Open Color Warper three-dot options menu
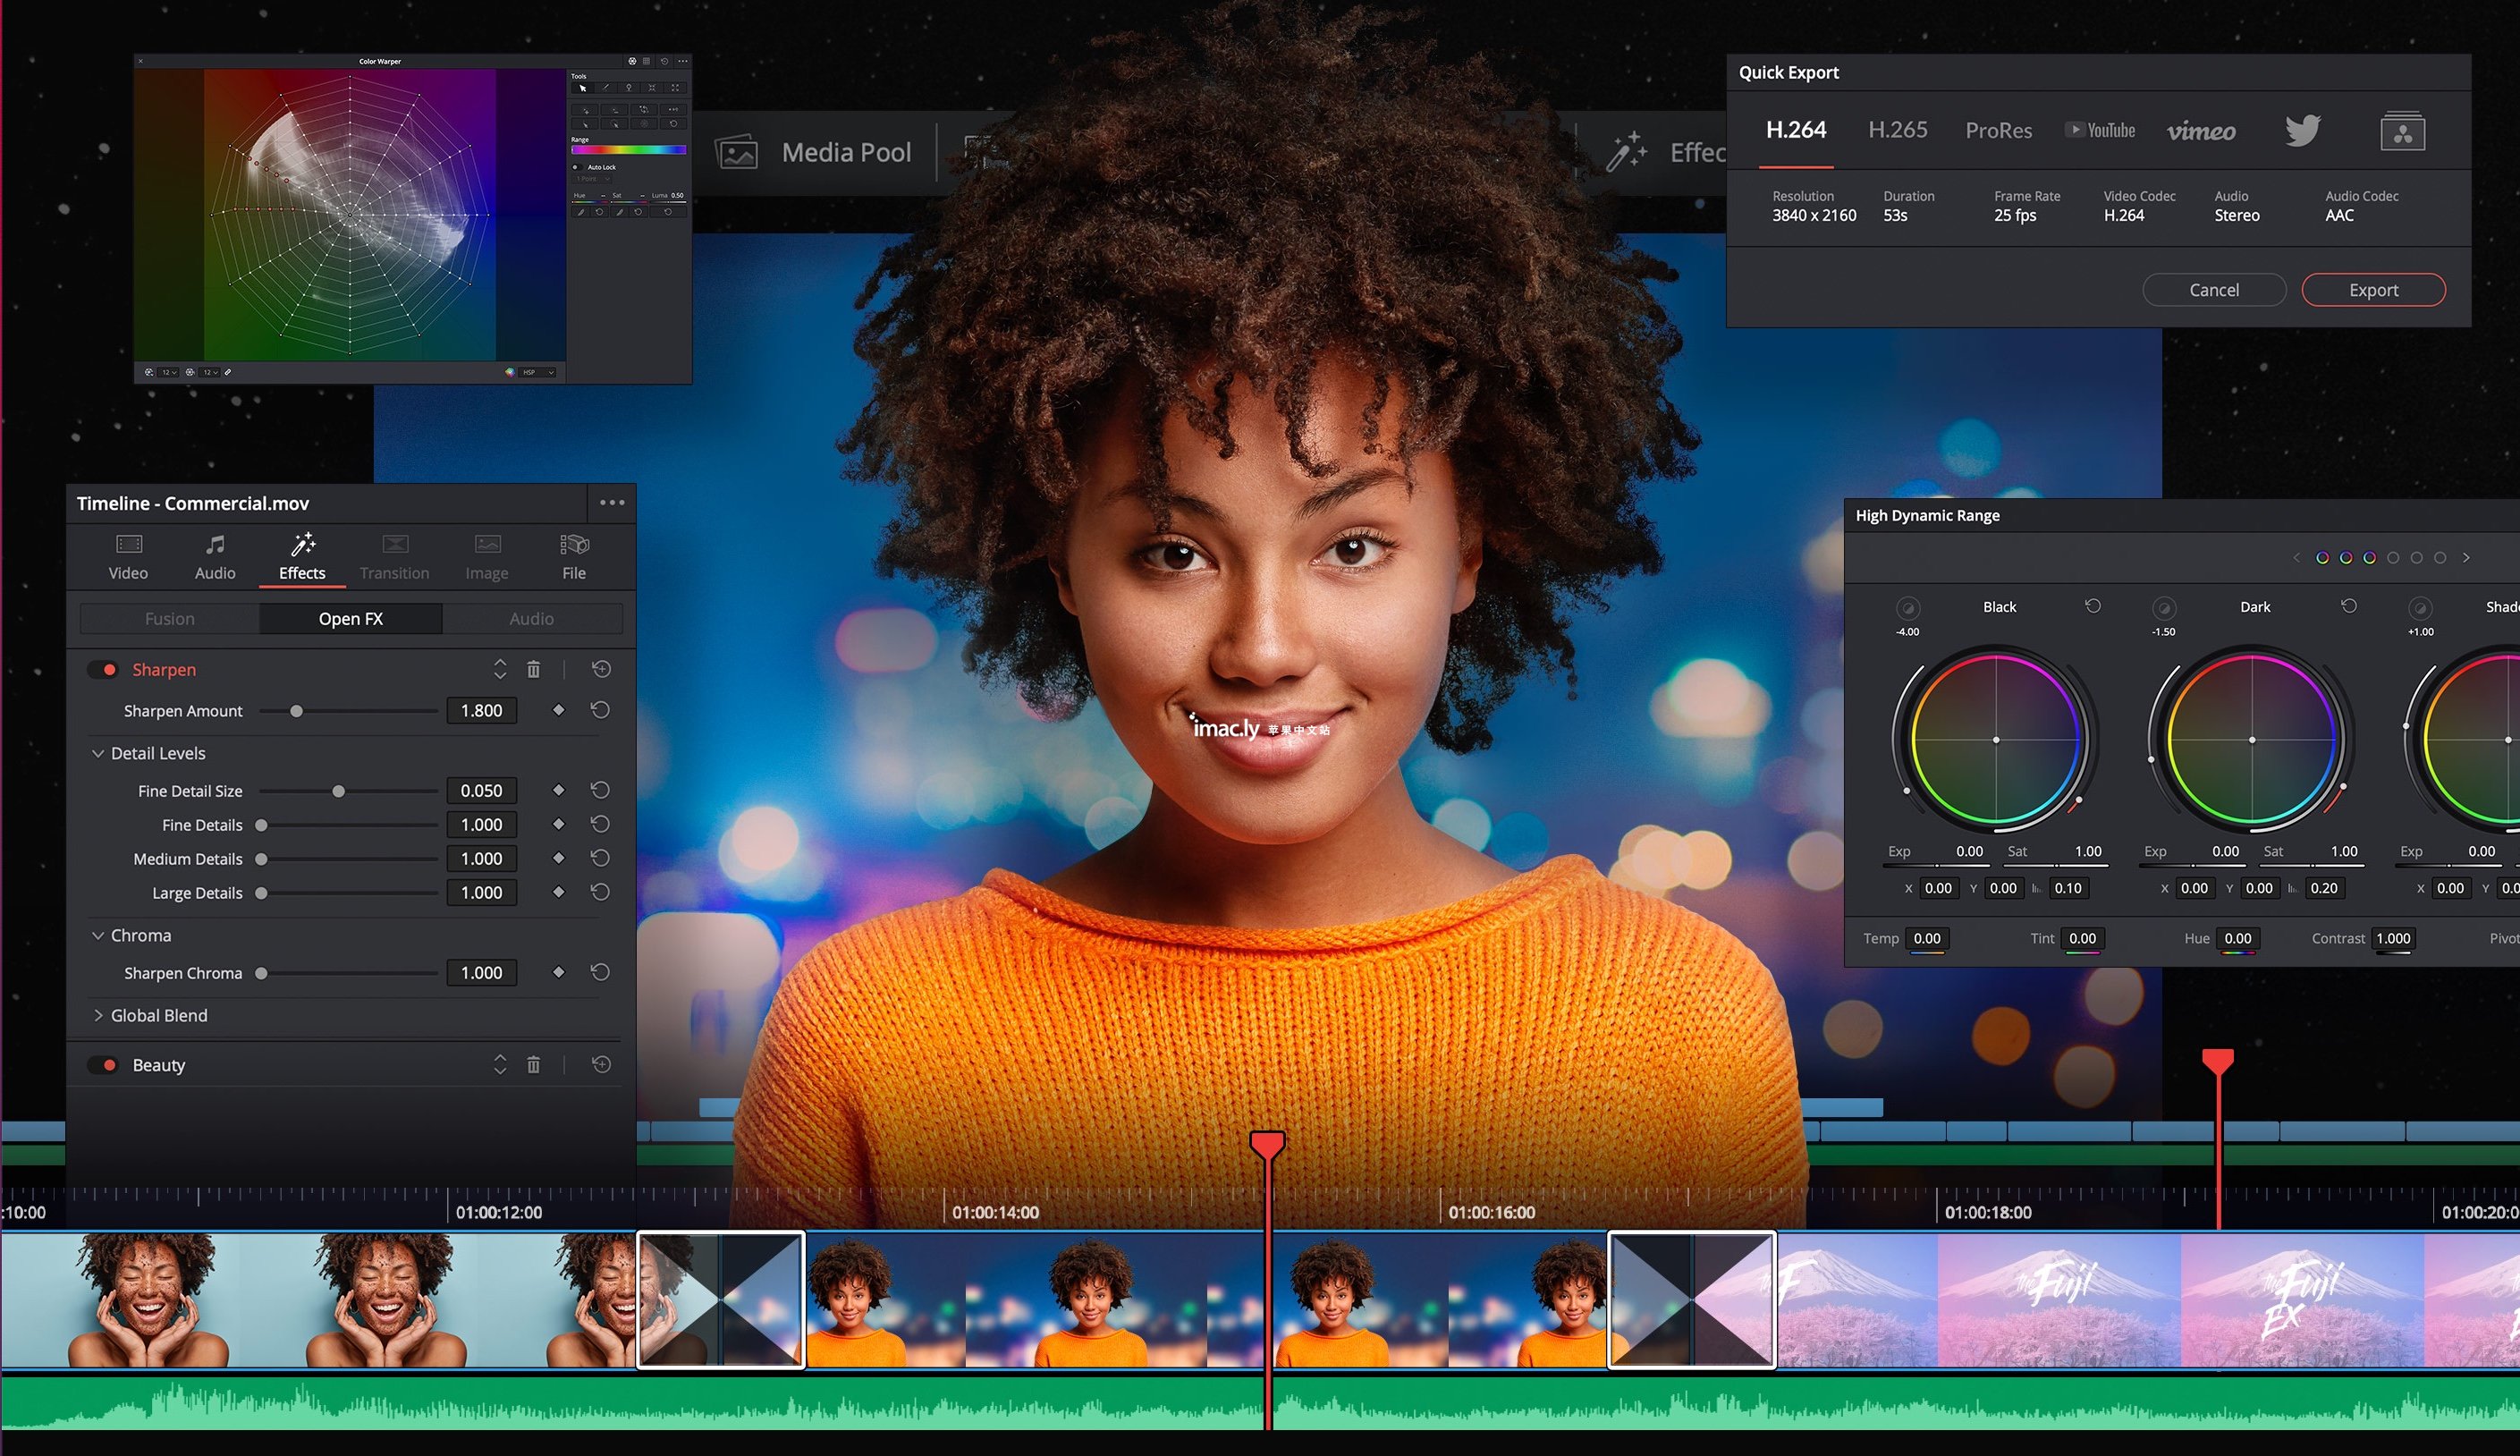Image resolution: width=2520 pixels, height=1456 pixels. click(x=682, y=62)
